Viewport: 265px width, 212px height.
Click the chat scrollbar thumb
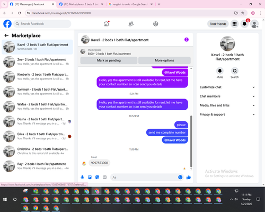coord(191,141)
